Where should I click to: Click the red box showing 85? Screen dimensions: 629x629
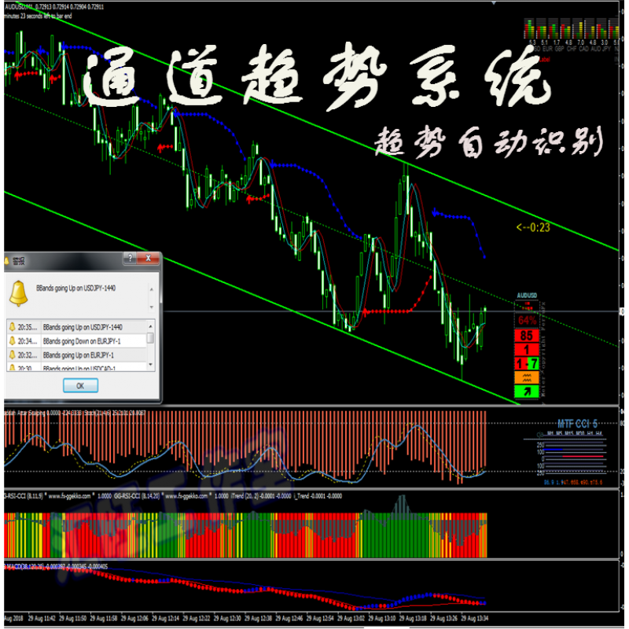coord(527,336)
